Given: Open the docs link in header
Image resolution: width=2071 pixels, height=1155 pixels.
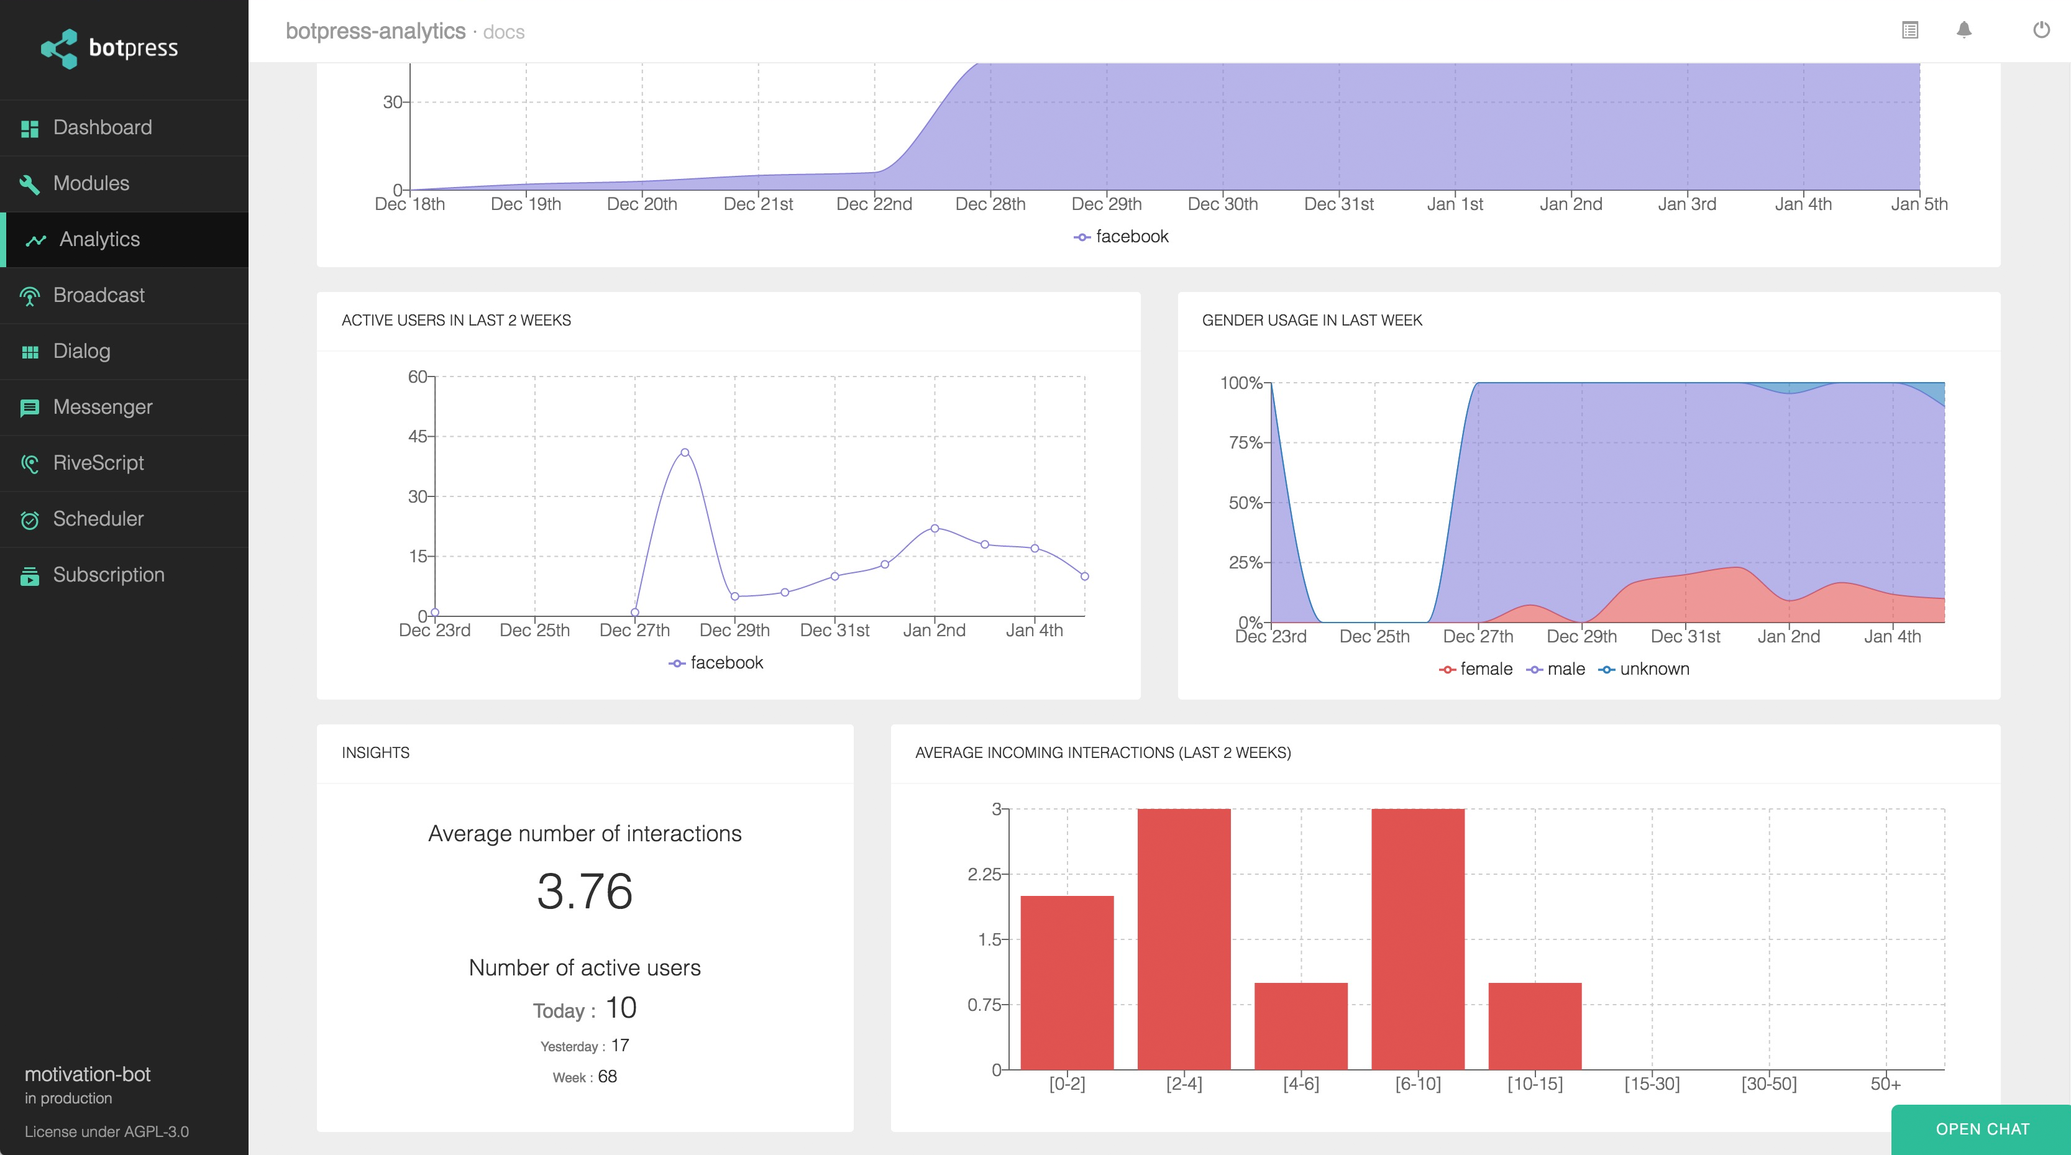Looking at the screenshot, I should pyautogui.click(x=503, y=32).
